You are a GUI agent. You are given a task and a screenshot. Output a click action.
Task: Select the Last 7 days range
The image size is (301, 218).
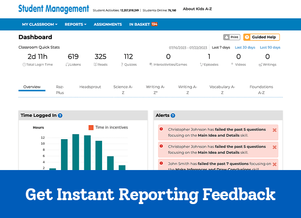pos(221,48)
